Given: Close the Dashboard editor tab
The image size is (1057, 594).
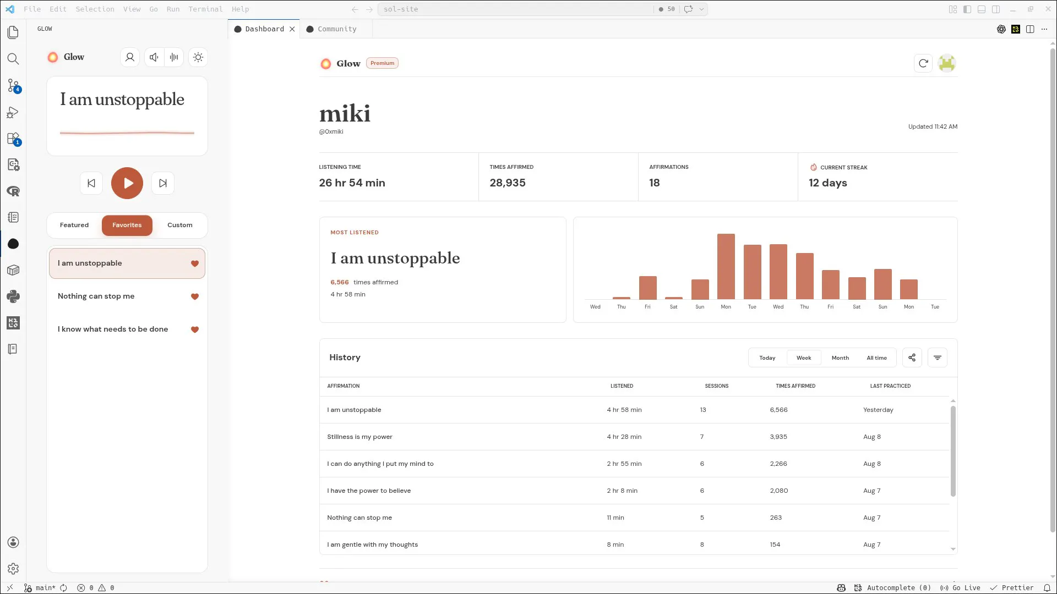Looking at the screenshot, I should [292, 29].
